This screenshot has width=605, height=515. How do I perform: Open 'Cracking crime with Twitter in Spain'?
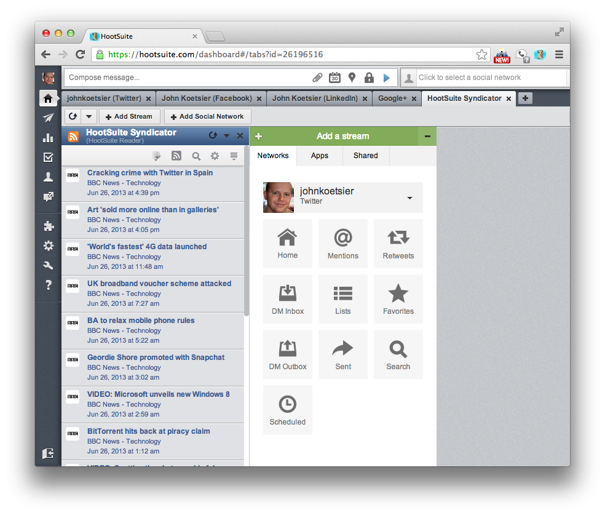149,172
